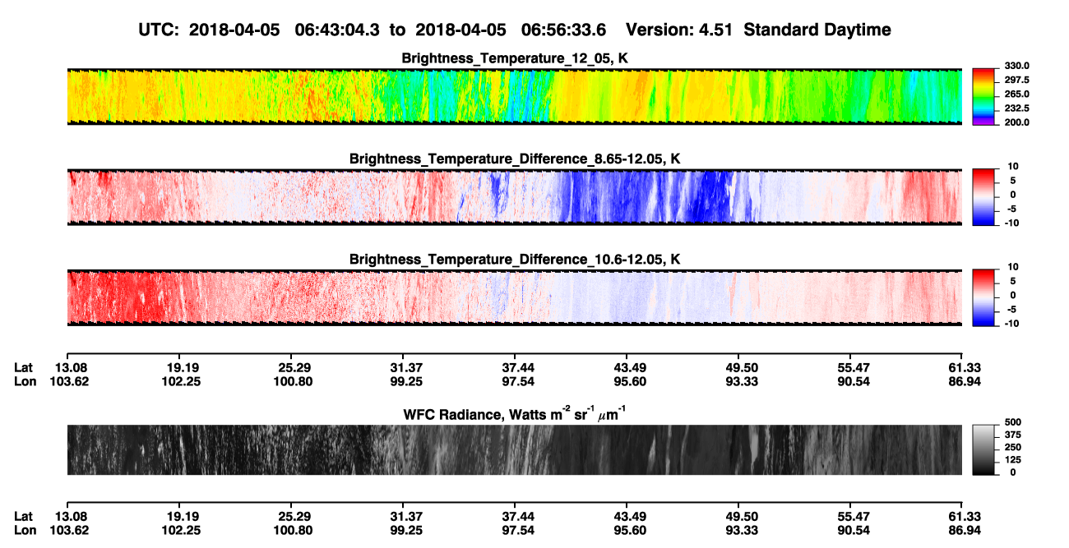Click the 'Lat' label of the bottom axis
1069x548 pixels.
pyautogui.click(x=24, y=516)
